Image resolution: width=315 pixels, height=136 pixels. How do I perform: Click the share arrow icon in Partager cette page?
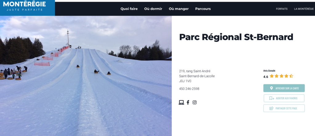point(271,108)
